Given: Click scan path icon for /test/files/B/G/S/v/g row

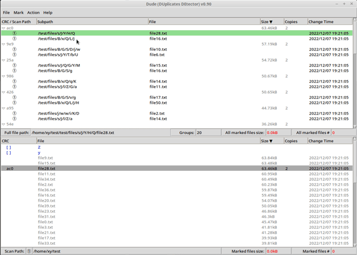Looking at the screenshot, I should click(14, 97).
